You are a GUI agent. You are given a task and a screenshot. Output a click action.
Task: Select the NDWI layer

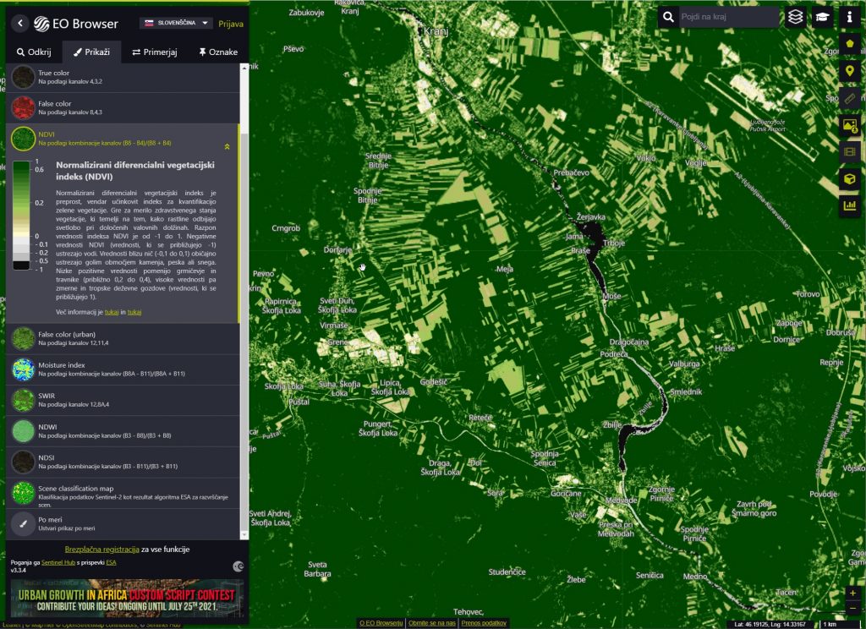click(123, 431)
